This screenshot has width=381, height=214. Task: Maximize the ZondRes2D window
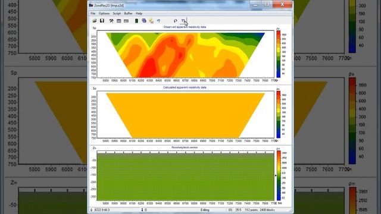point(267,4)
